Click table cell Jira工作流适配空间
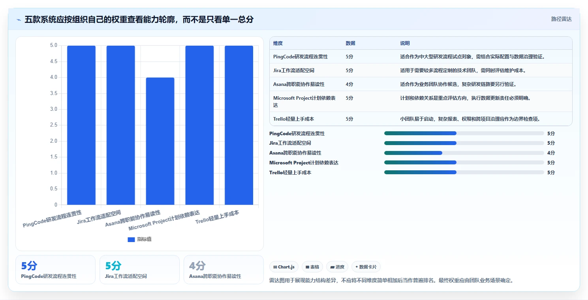 pyautogui.click(x=294, y=71)
